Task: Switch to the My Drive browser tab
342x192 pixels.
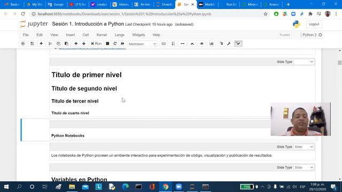Action: 34,4
